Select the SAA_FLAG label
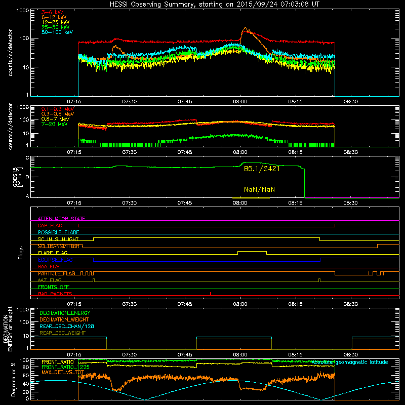The height and width of the screenshot is (405, 405). [50, 266]
